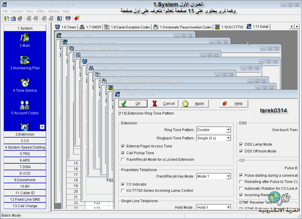Open the Connect menu

[17, 11]
